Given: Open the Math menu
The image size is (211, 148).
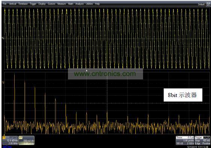Looking at the screenshot, I should 71,4.
